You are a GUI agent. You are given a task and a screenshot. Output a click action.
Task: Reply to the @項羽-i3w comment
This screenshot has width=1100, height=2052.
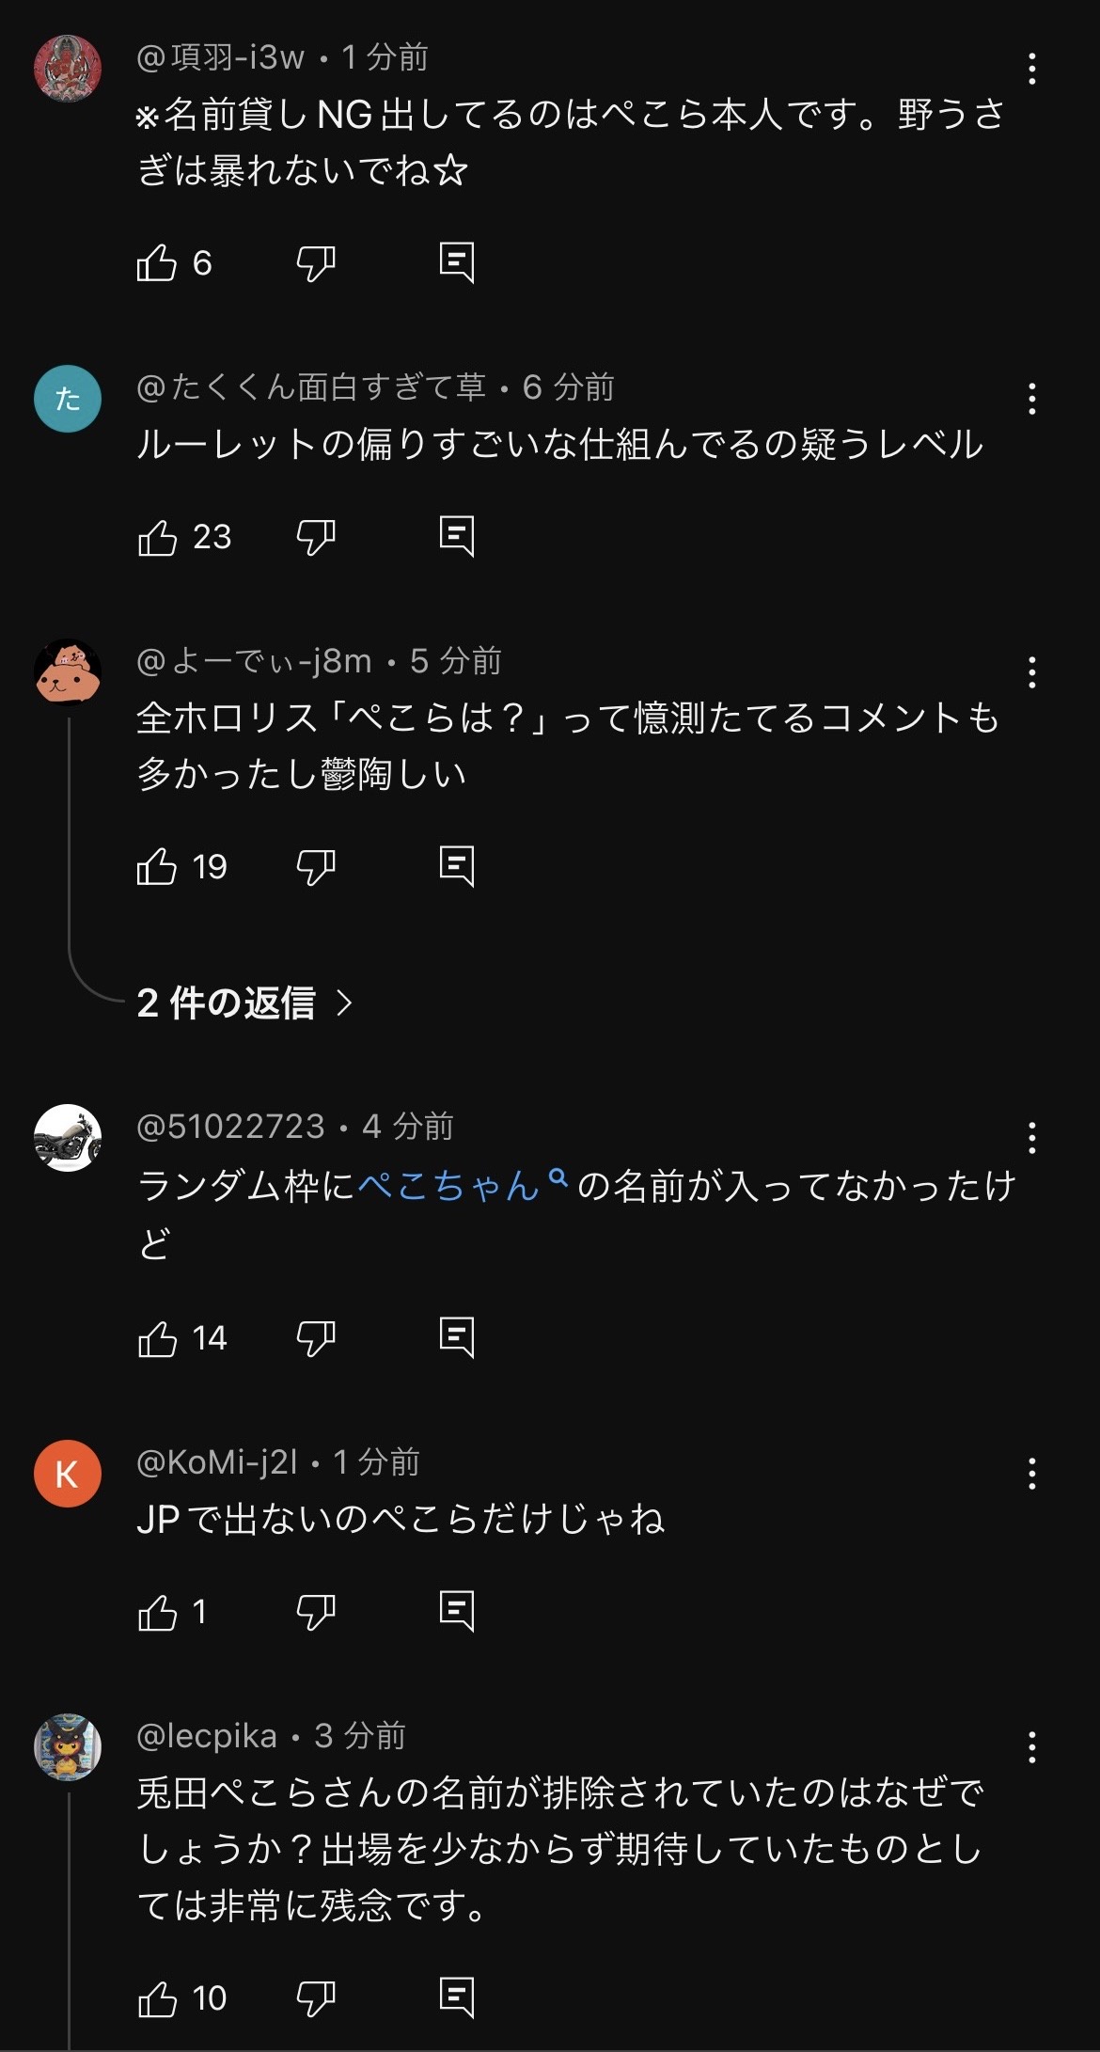(457, 263)
